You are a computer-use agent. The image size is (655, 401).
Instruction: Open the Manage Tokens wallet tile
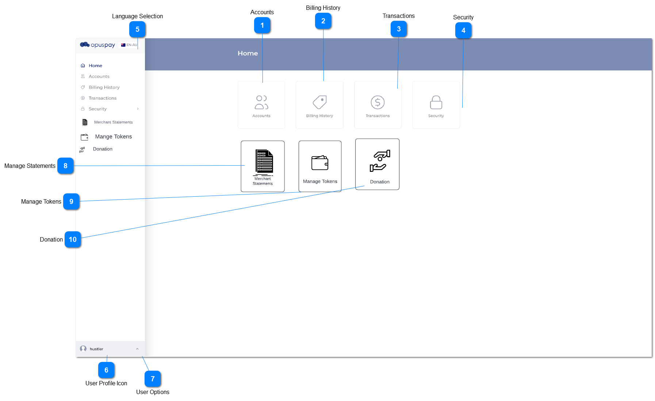(x=320, y=166)
